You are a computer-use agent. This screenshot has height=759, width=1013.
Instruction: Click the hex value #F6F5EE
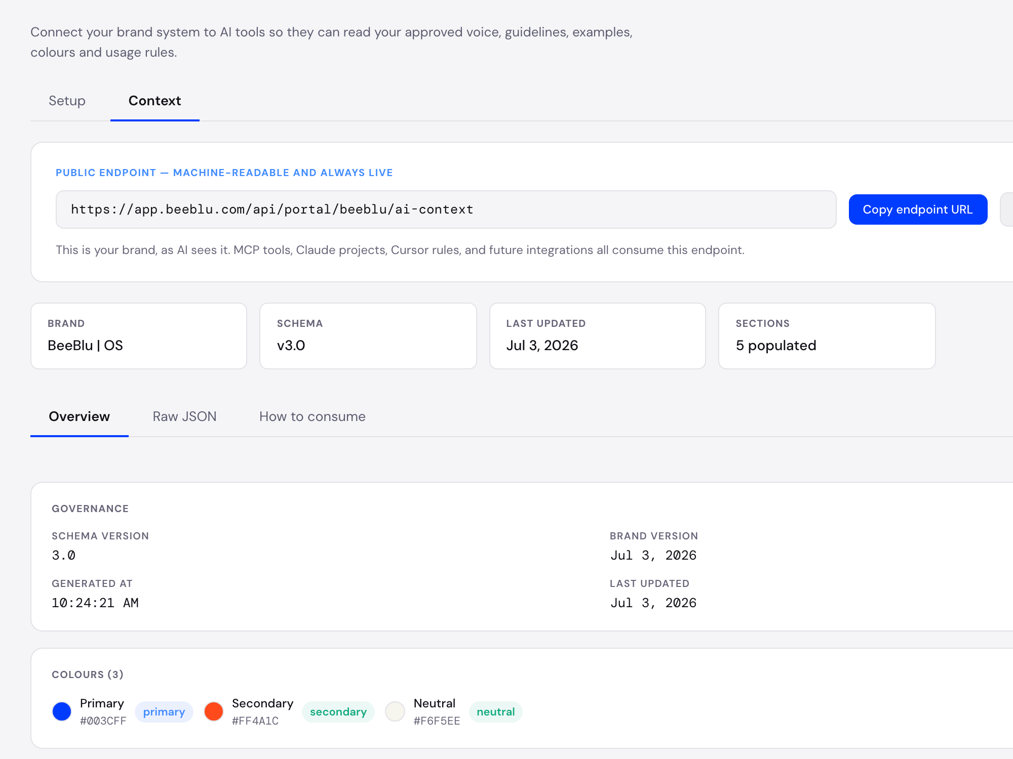click(437, 721)
